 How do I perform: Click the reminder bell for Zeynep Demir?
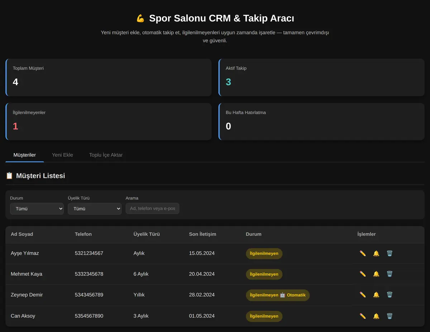pos(376,295)
